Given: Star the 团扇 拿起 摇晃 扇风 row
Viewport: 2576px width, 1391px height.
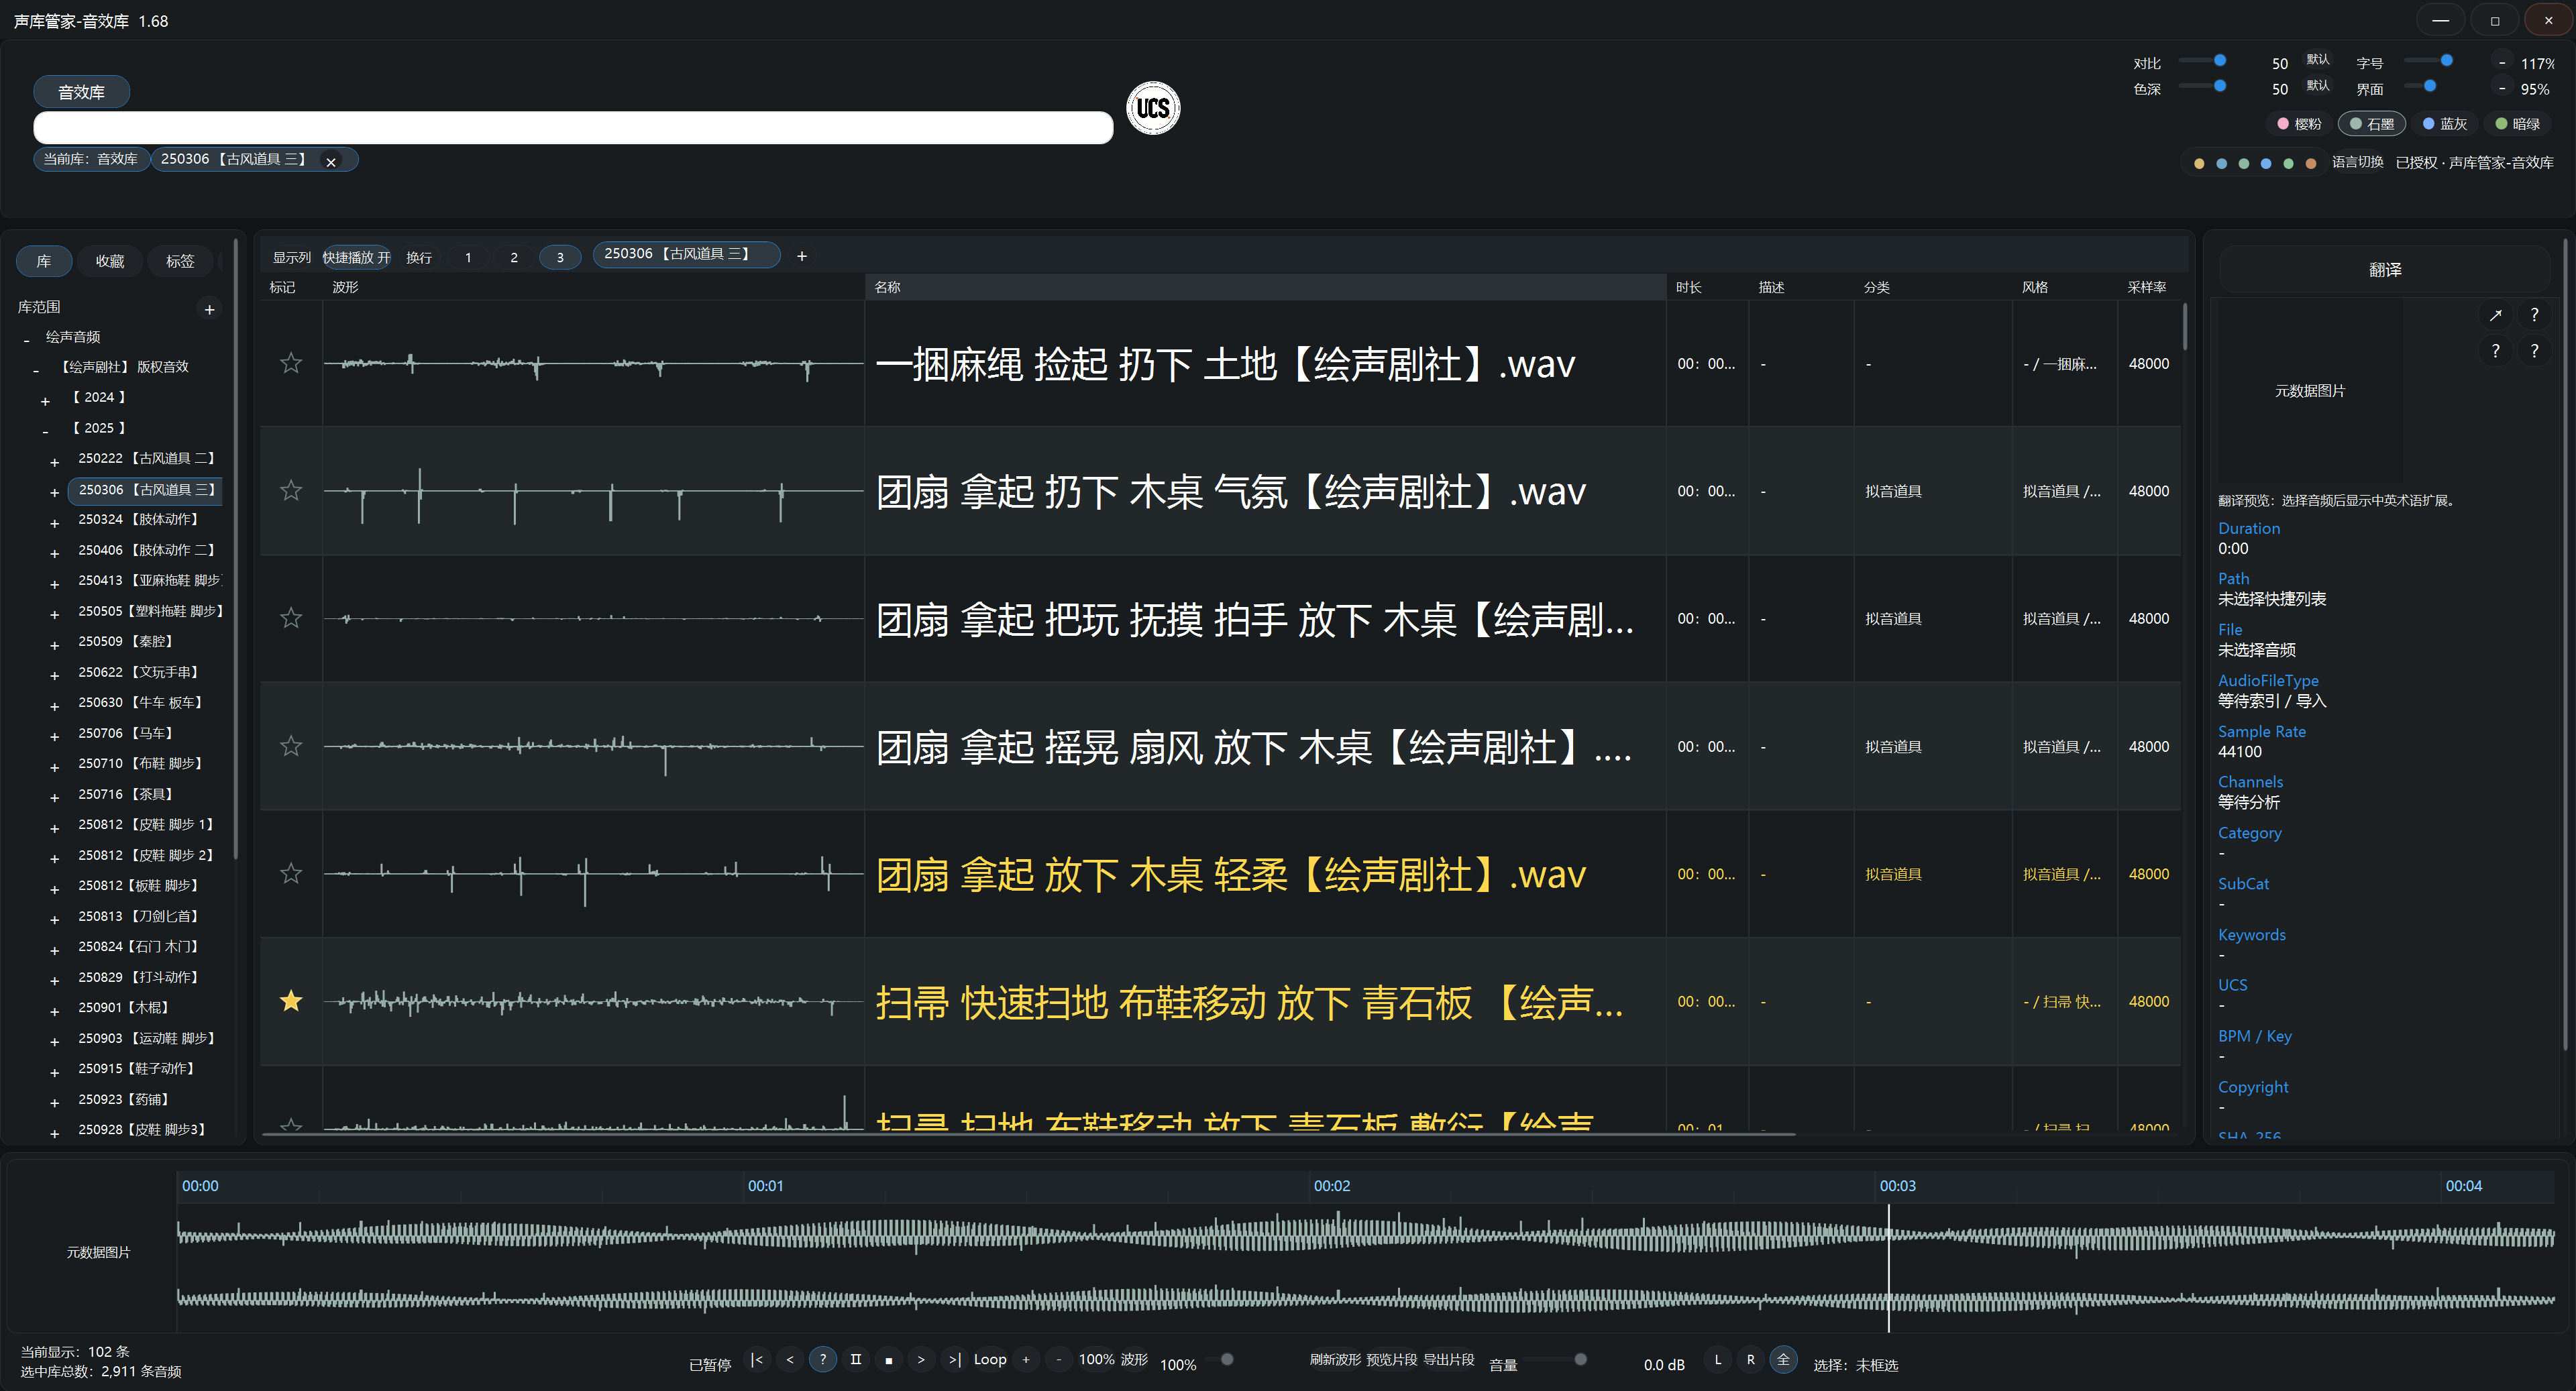Looking at the screenshot, I should point(291,746).
